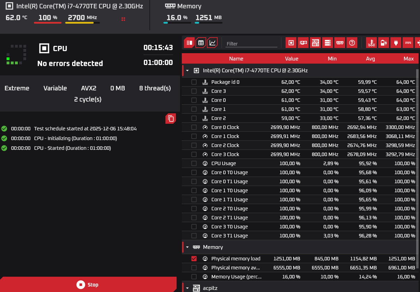The height and width of the screenshot is (292, 420).
Task: Filter sensors by voltage dashed-line type
Action: [408, 43]
